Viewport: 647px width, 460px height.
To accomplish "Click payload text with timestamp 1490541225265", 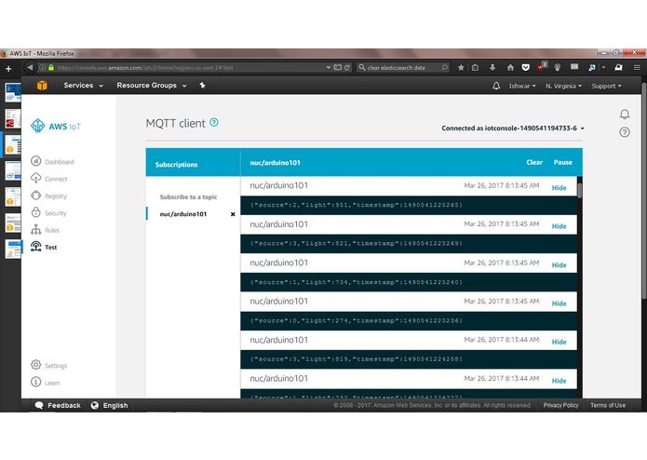I will coord(357,205).
